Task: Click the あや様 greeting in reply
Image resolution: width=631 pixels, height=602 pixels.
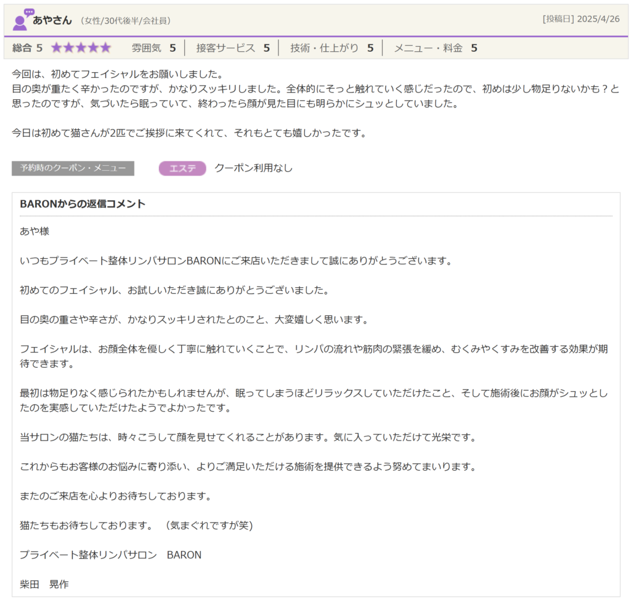Action: tap(35, 231)
